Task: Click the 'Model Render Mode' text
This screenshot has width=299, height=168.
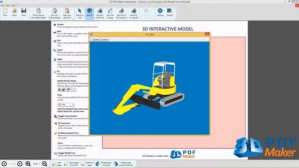Action: pos(67,81)
